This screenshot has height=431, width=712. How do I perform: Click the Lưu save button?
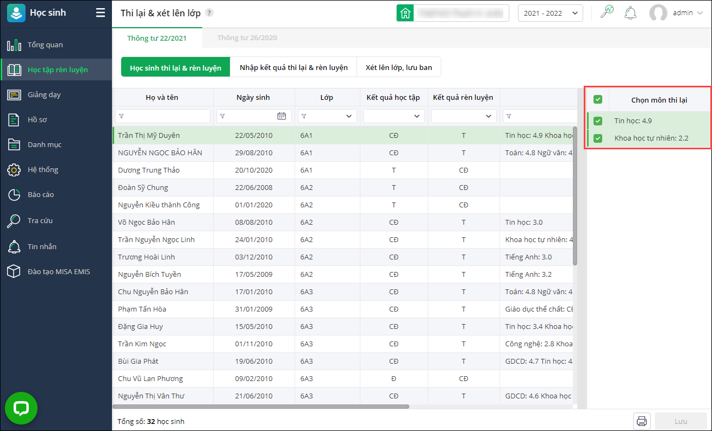point(680,421)
